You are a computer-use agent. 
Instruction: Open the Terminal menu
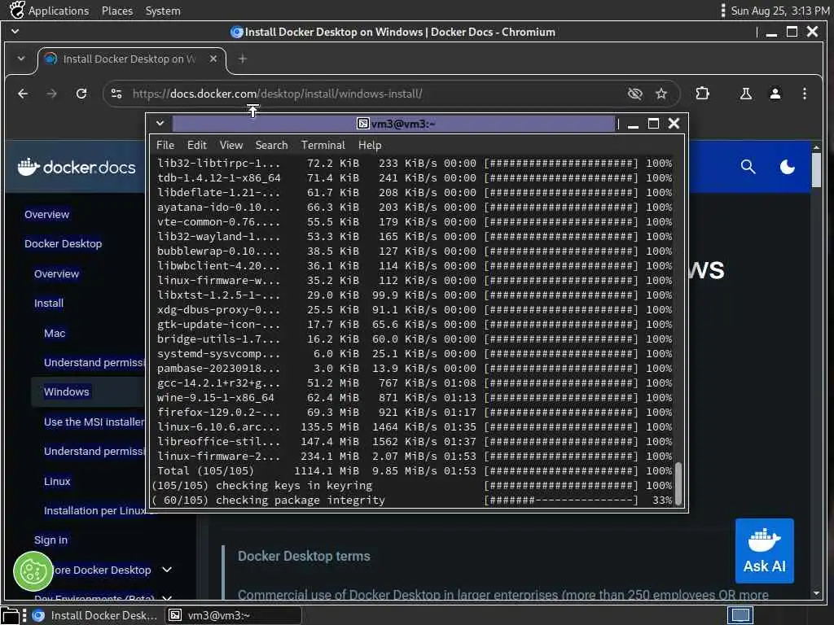pyautogui.click(x=323, y=145)
